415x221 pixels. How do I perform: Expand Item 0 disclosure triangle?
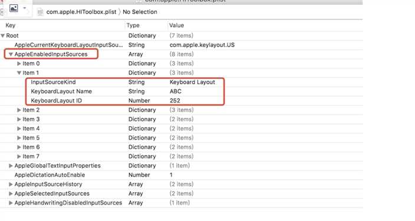(19, 64)
